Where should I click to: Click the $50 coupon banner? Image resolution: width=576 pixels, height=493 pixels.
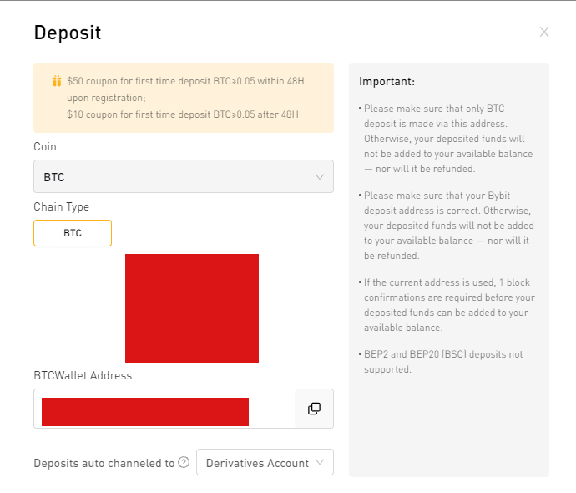point(184,98)
